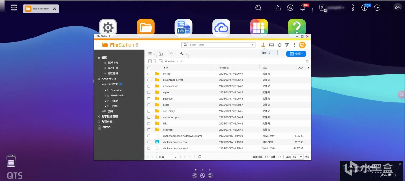Click Container in the breadcrumb path

click(x=170, y=61)
